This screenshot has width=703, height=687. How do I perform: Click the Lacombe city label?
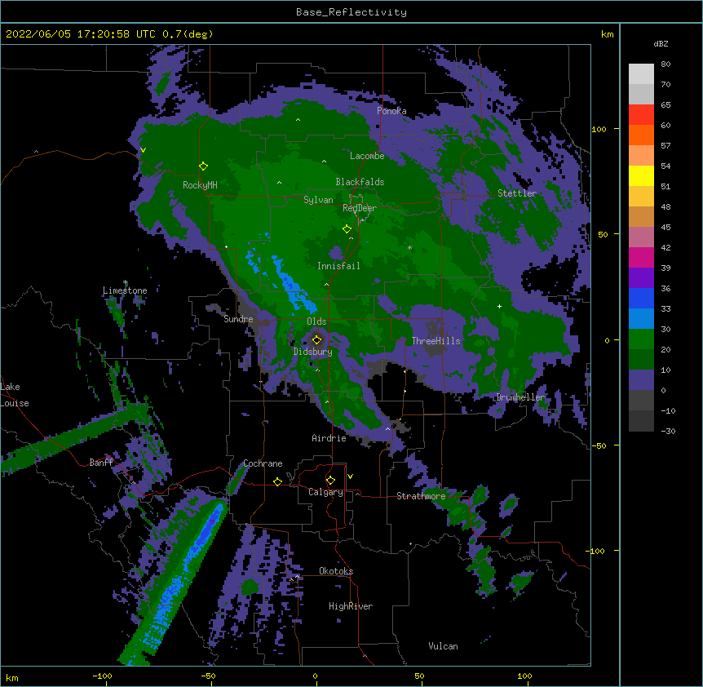(367, 156)
